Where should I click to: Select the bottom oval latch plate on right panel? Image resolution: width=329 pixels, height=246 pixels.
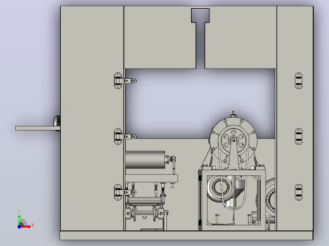point(299,192)
